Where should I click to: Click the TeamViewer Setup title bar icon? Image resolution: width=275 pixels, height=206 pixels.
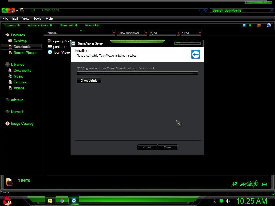click(x=73, y=43)
